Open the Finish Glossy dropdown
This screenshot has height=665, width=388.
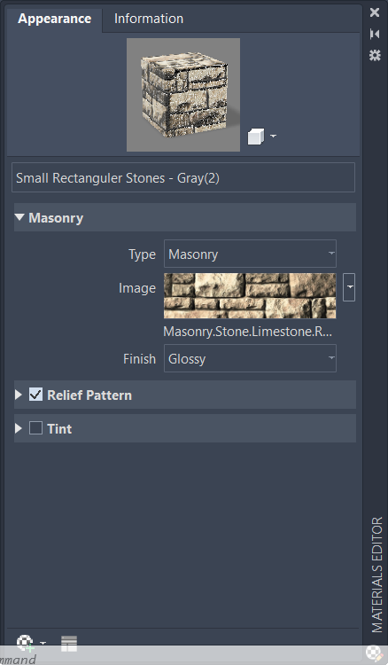(x=250, y=358)
